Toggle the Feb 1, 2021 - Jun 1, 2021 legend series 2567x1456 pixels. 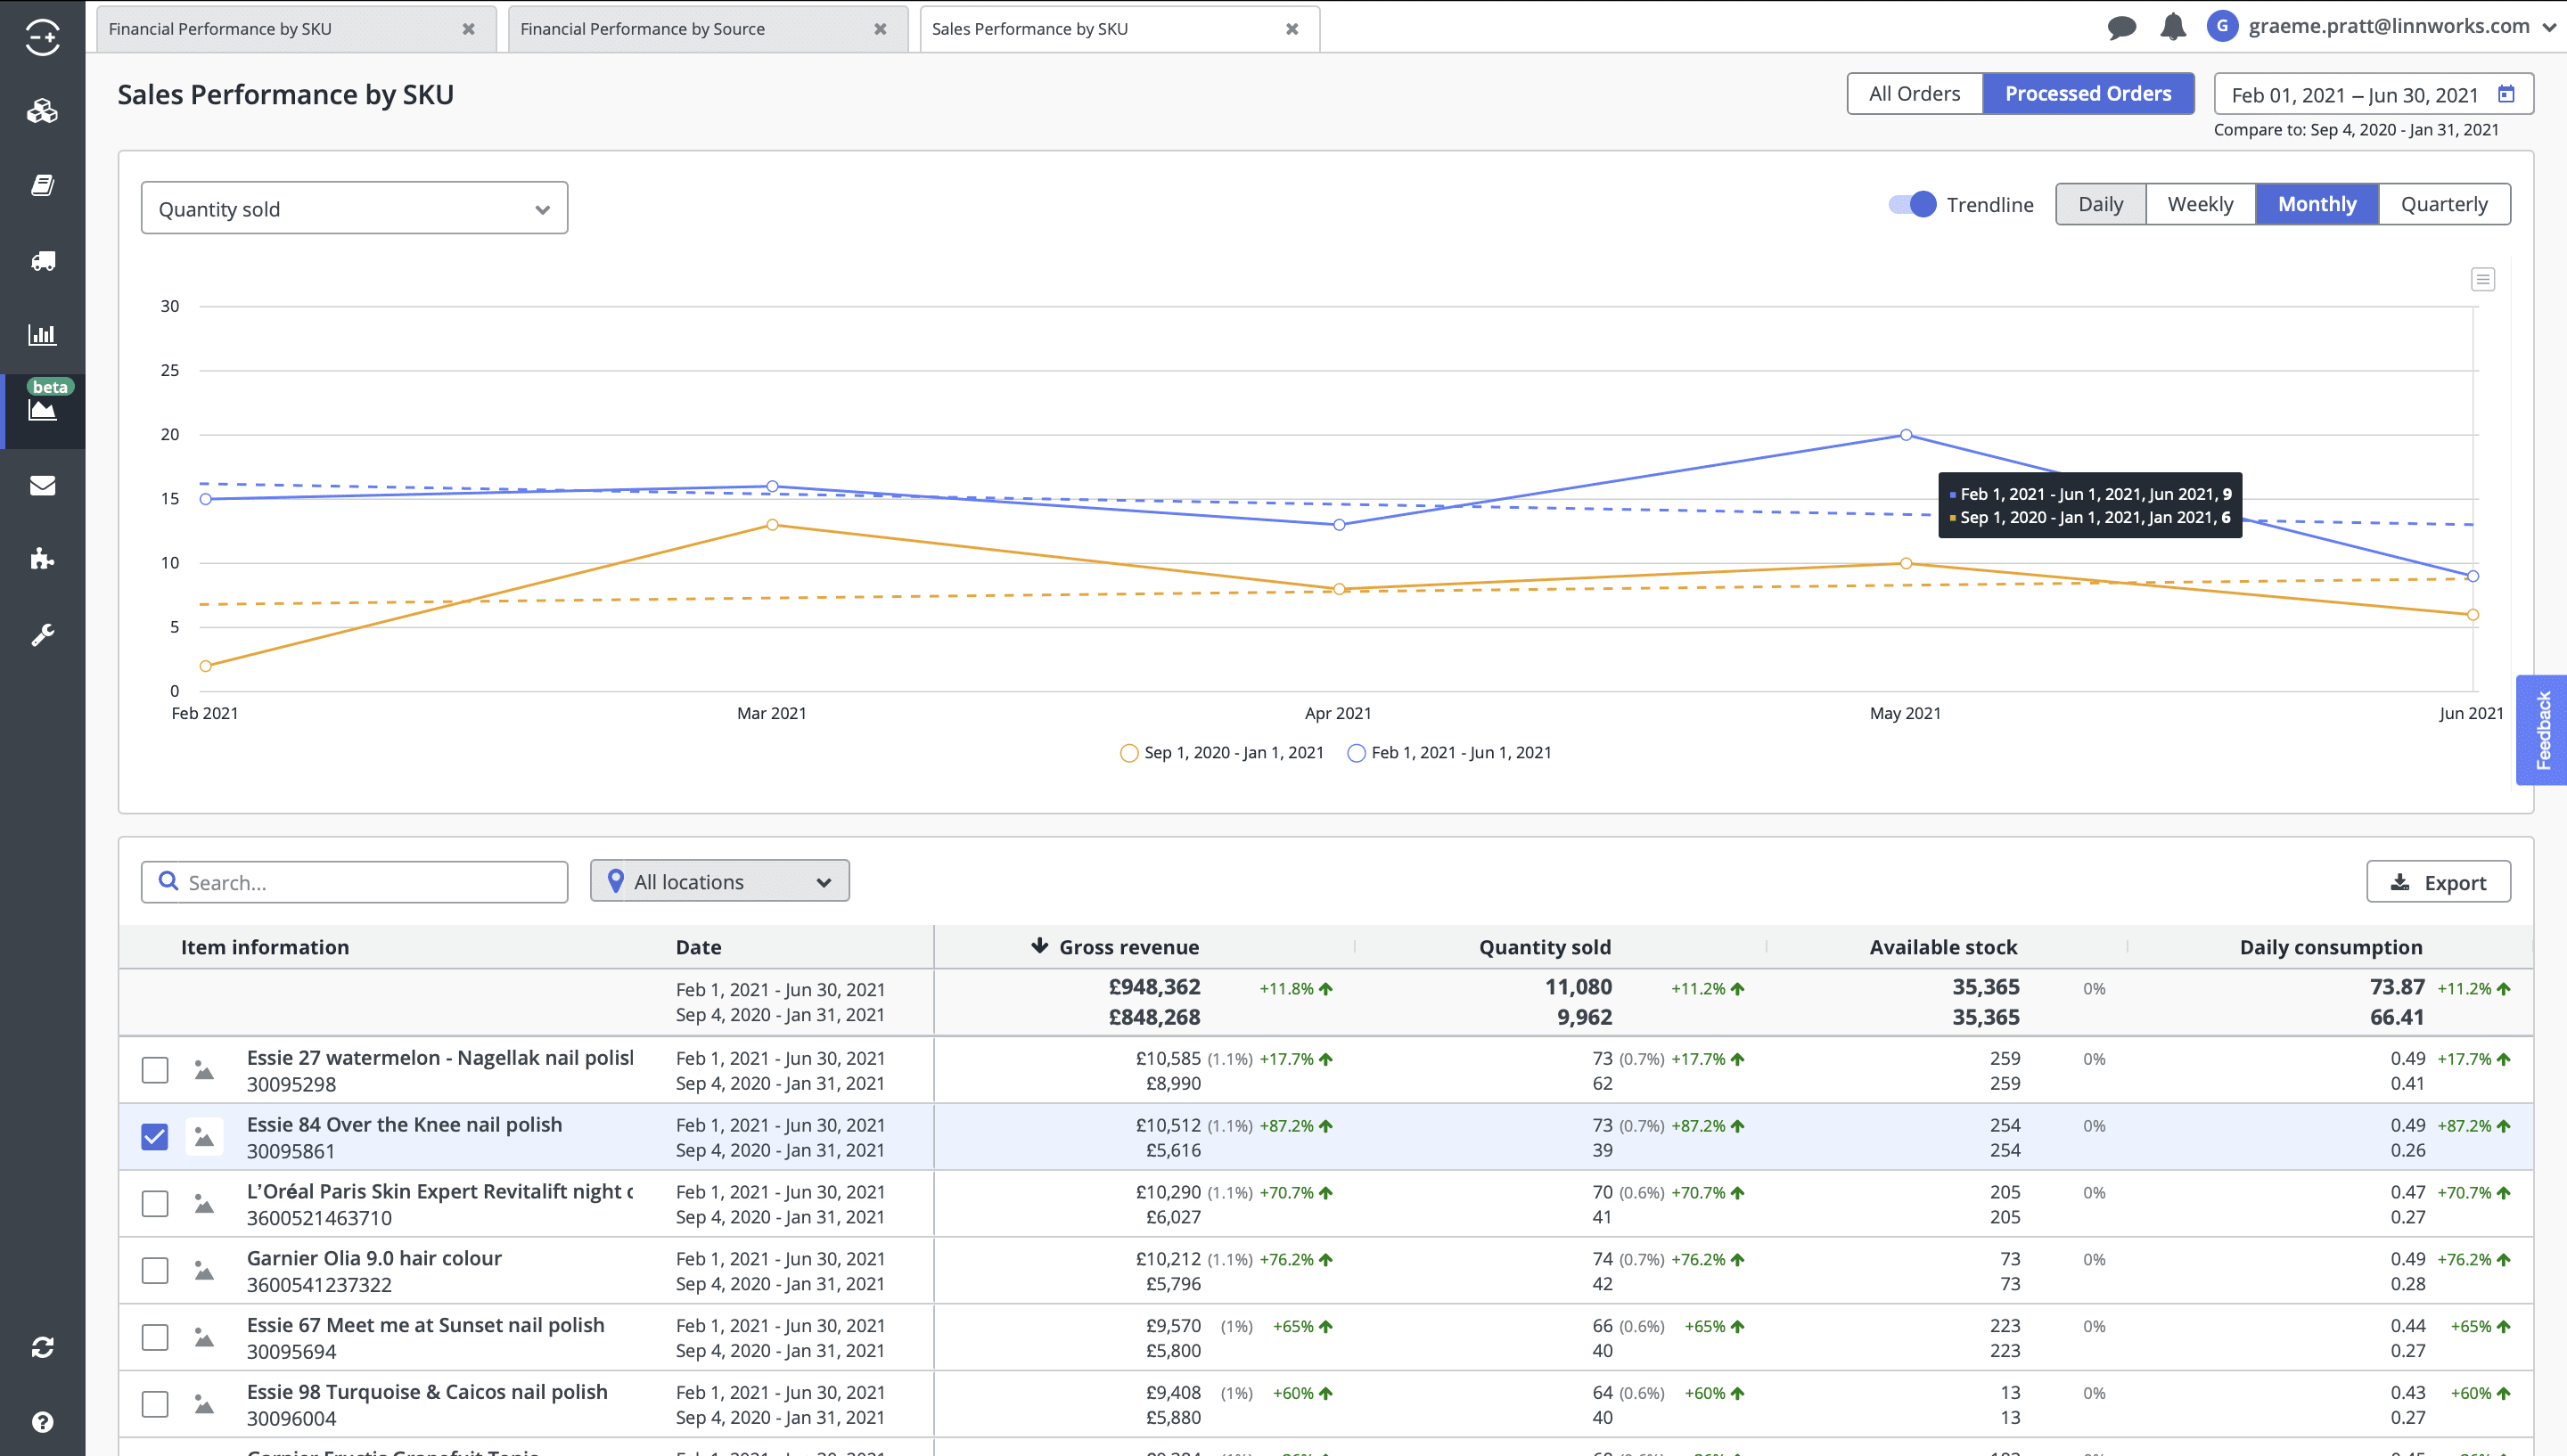1449,753
